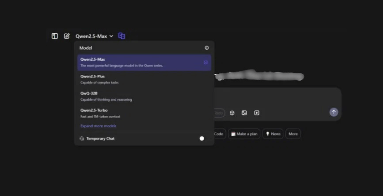Click the purple translate icon beside model name

click(x=122, y=36)
